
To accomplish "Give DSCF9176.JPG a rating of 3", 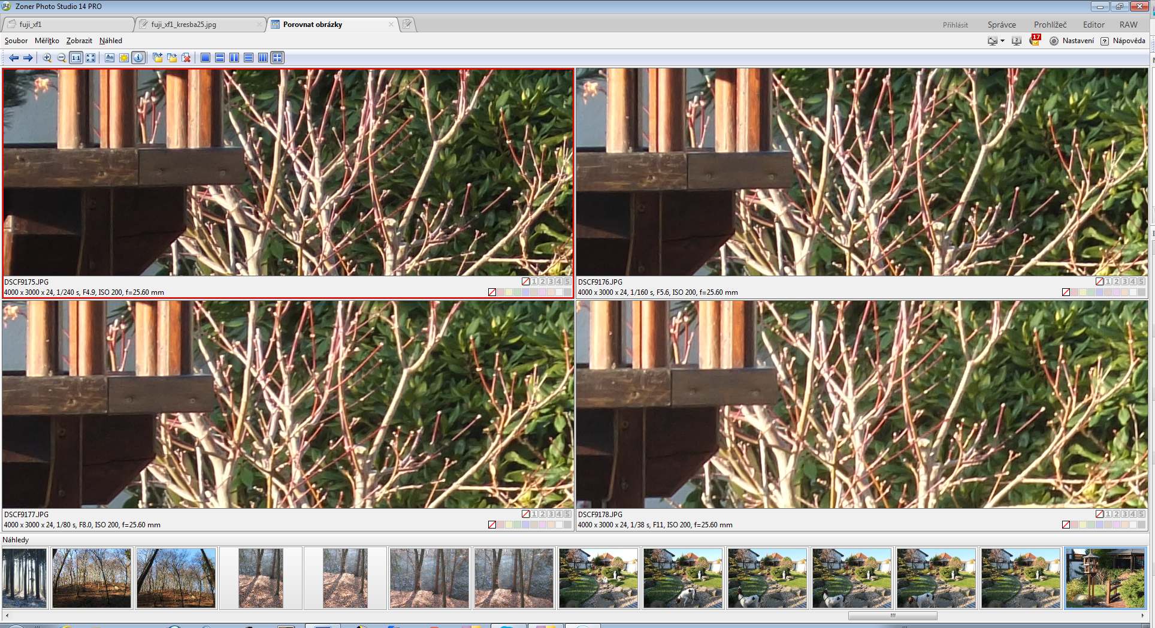I will tap(1124, 282).
